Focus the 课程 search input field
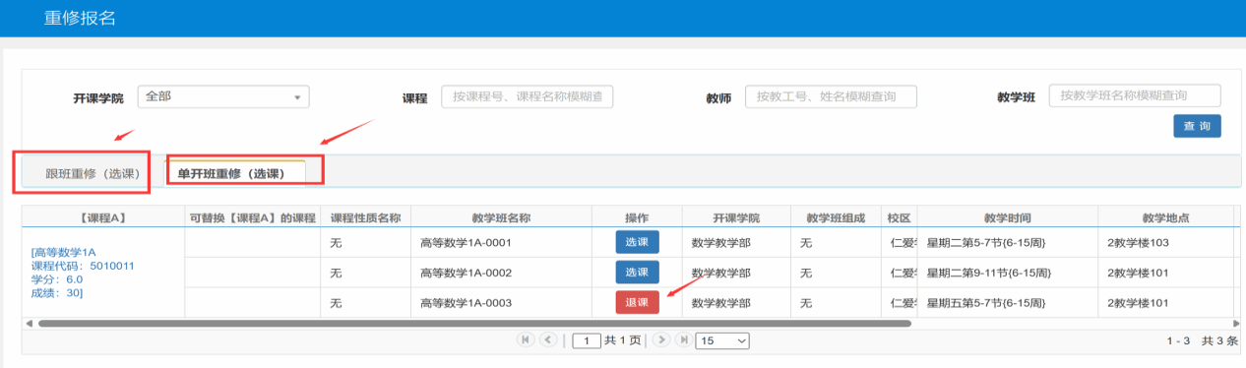1246x368 pixels. pyautogui.click(x=527, y=96)
